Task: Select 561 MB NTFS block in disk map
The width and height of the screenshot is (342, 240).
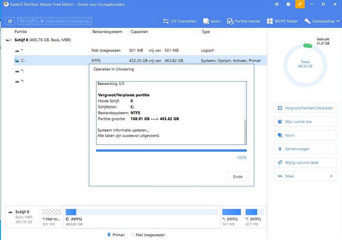Action: tap(231, 217)
